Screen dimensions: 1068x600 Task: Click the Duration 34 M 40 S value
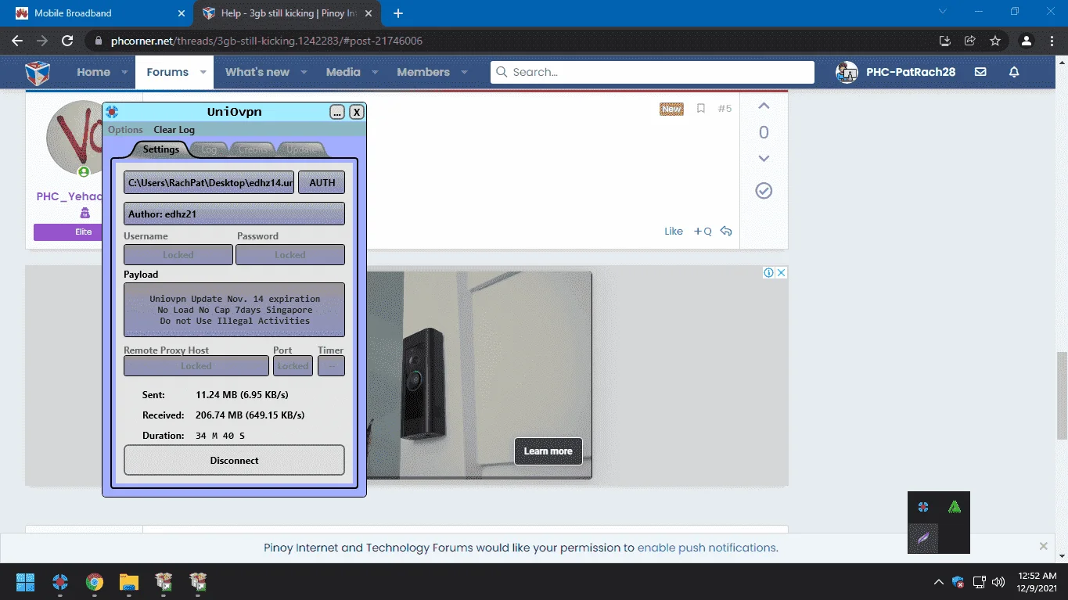click(x=220, y=436)
